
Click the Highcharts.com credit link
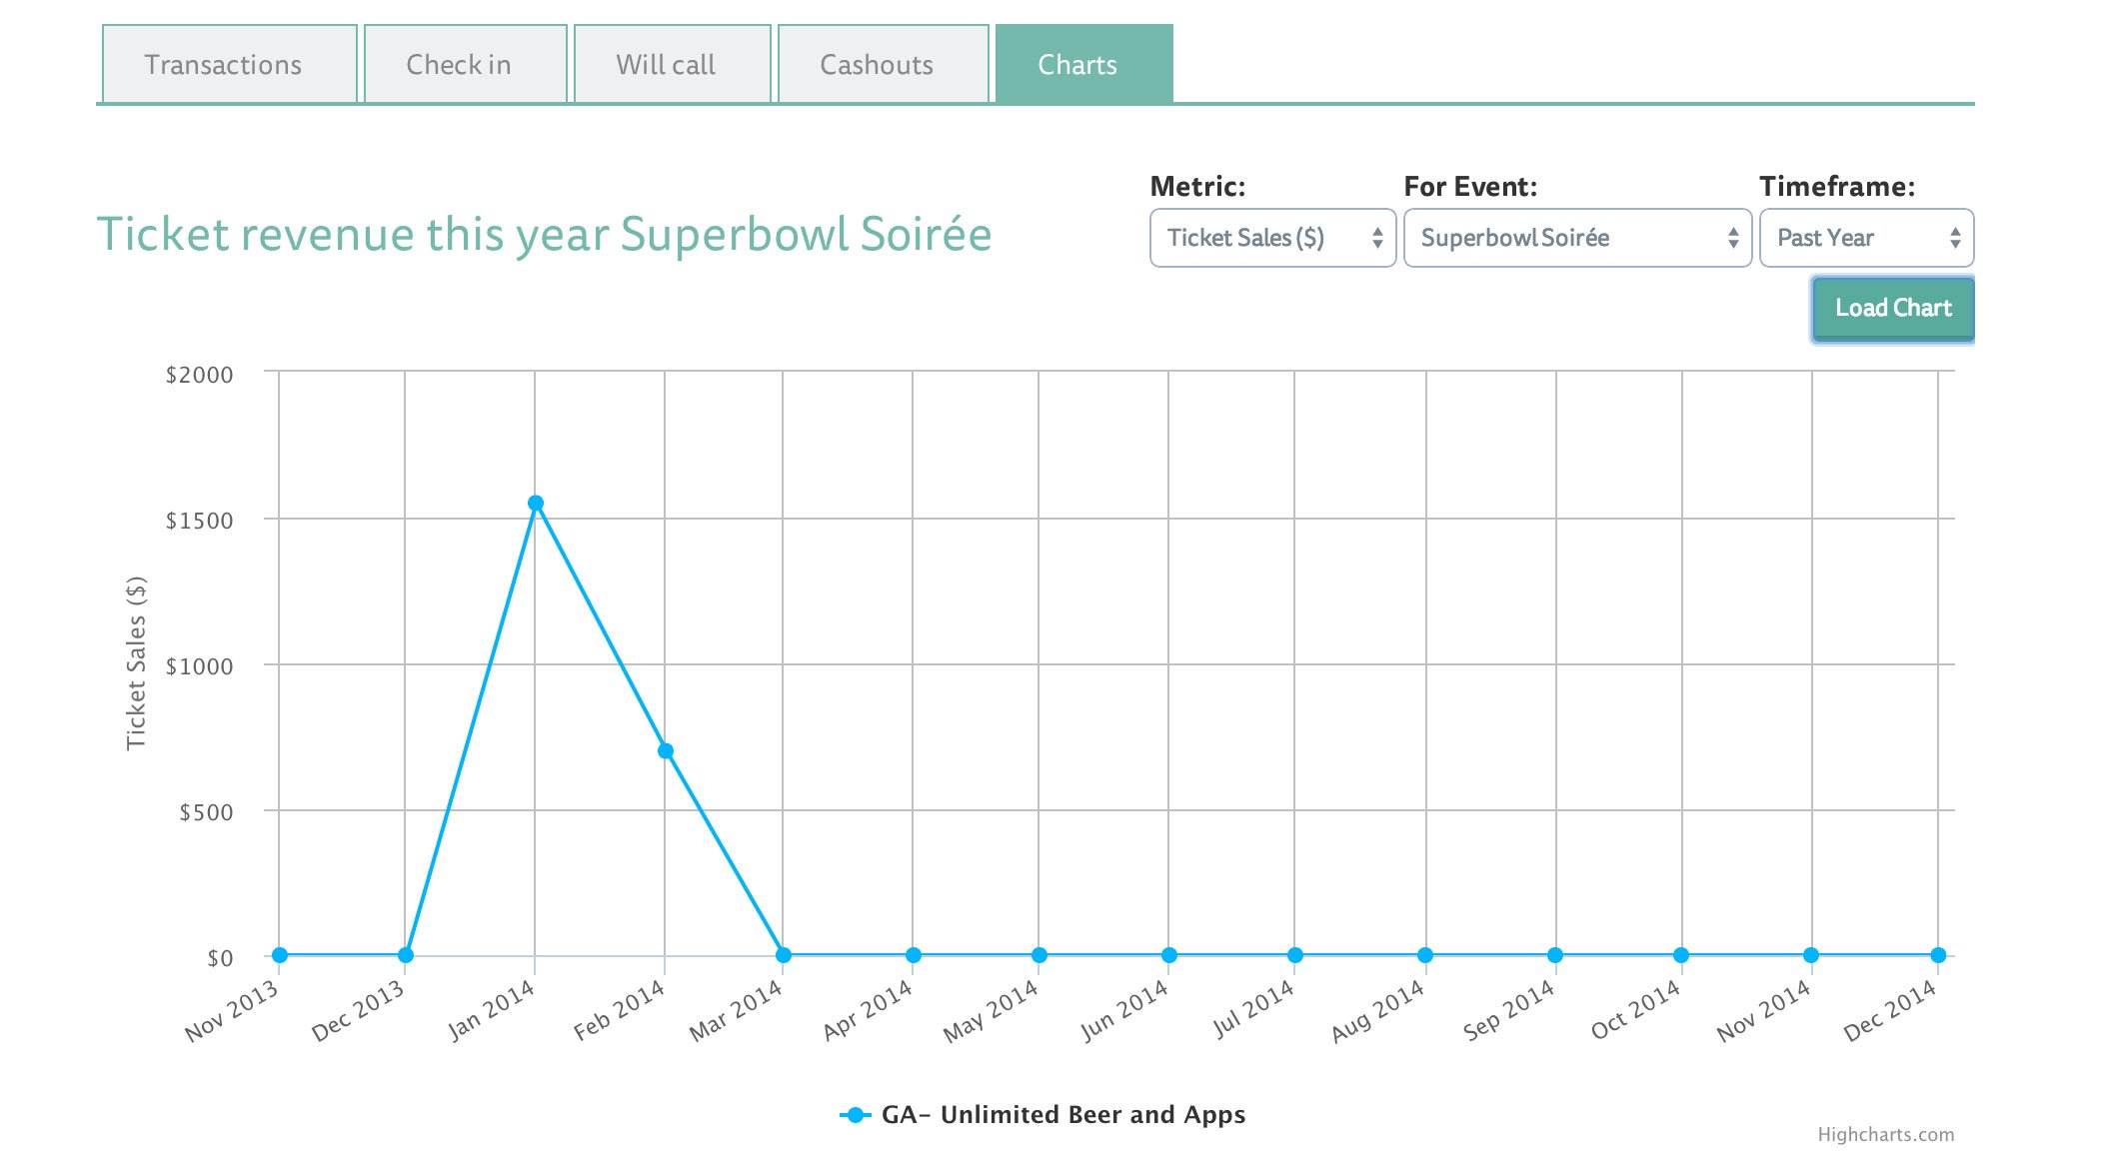[1884, 1135]
